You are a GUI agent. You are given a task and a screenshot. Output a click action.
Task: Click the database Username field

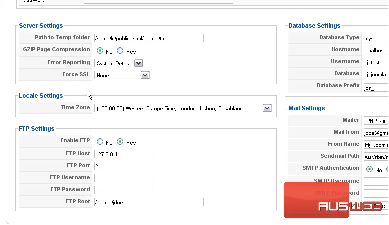[x=376, y=62]
